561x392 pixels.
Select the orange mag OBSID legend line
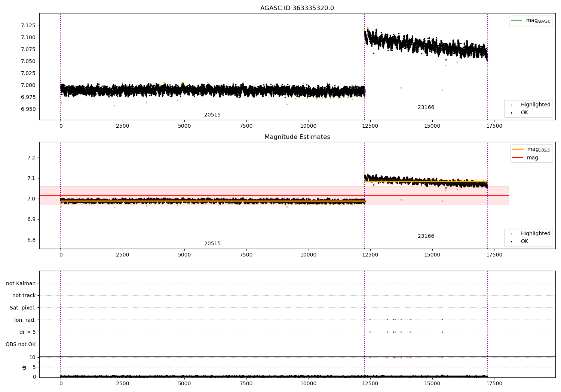tap(518, 149)
